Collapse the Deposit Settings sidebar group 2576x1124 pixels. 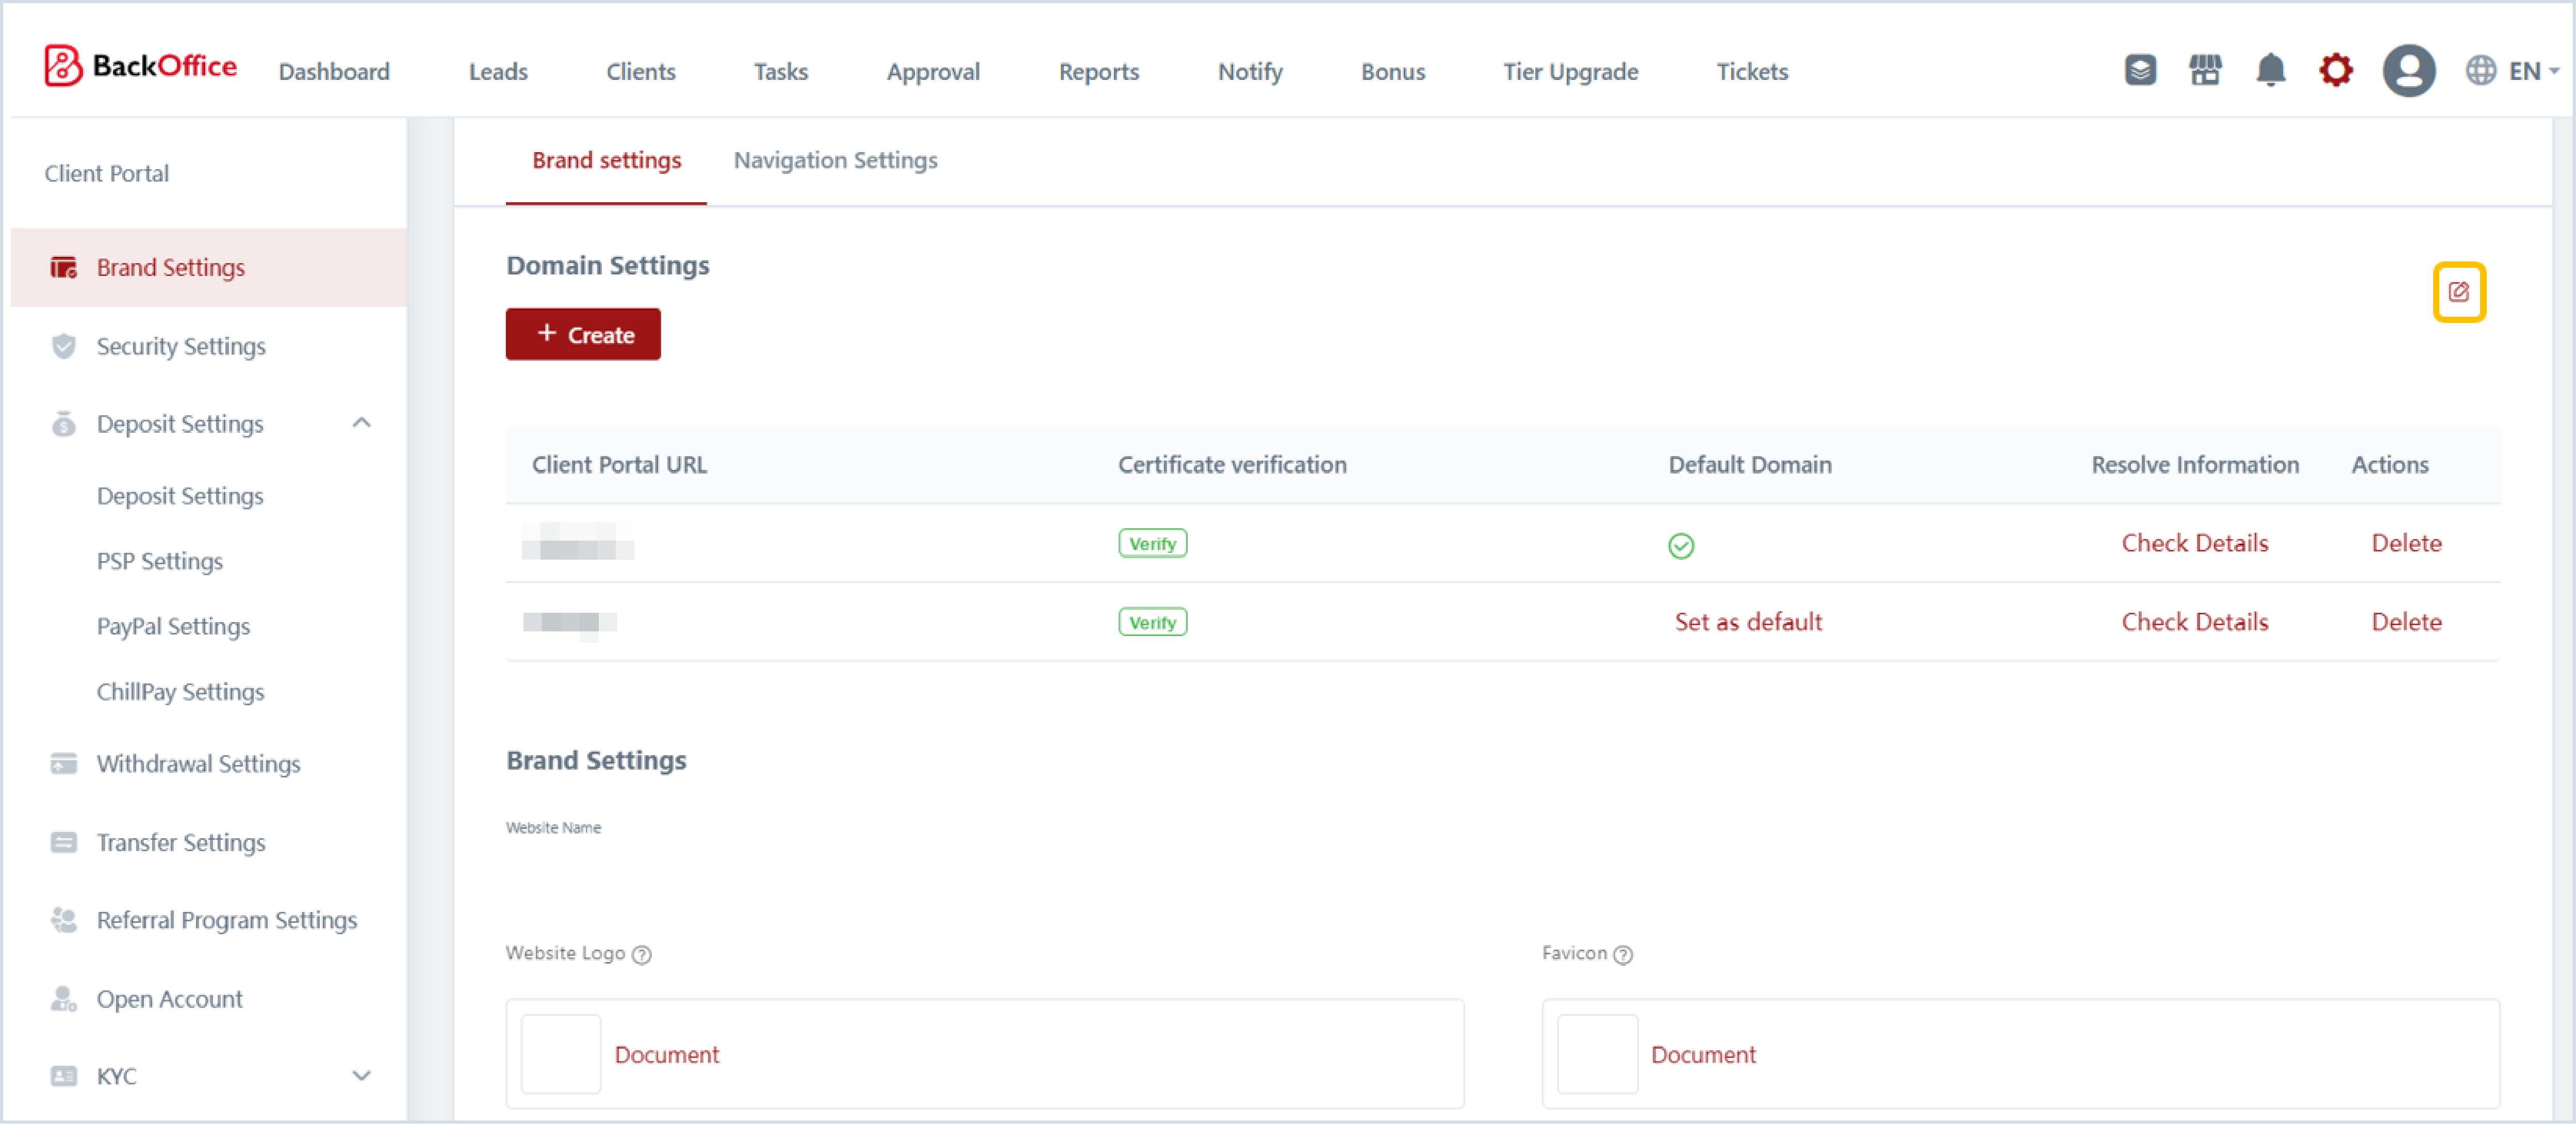361,423
